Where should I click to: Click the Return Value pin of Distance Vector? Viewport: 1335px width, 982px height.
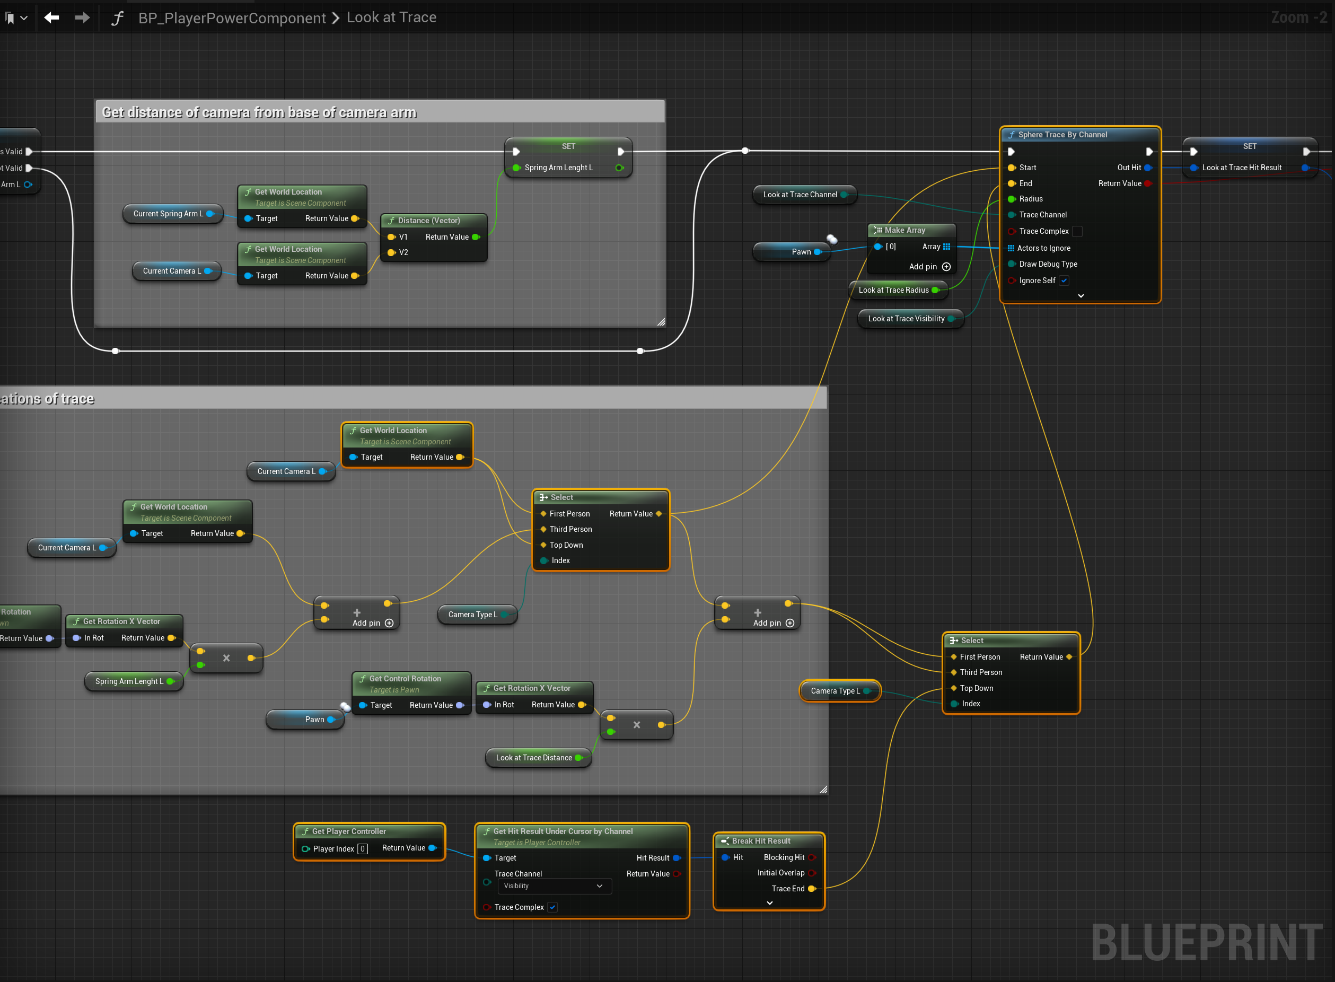coord(476,237)
